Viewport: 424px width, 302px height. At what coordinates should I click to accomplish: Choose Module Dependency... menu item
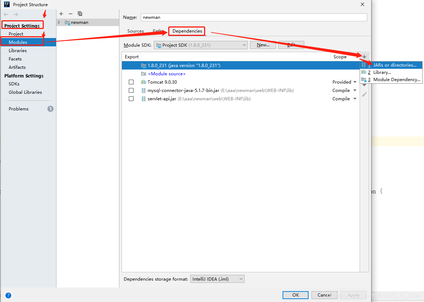391,80
